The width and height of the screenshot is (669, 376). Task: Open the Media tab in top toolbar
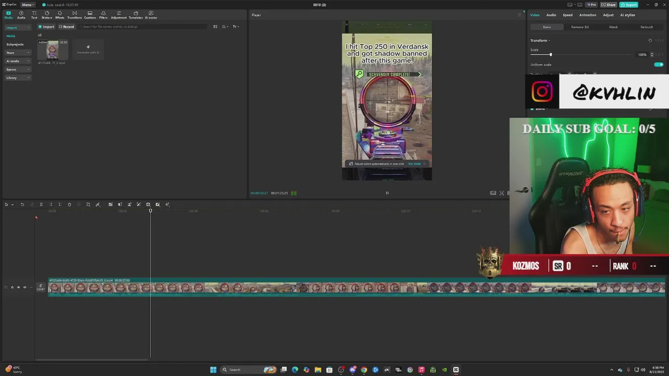[8, 15]
